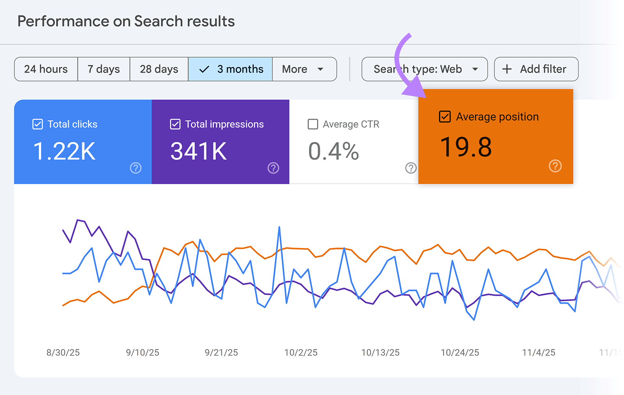
Task: Click the help icon on Average position card
Action: pos(555,166)
